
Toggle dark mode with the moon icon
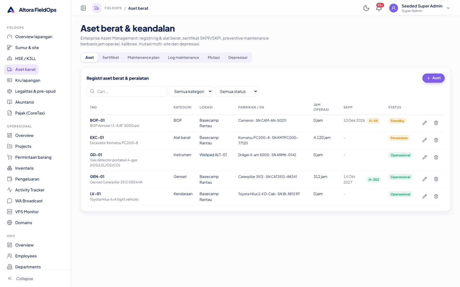(366, 8)
